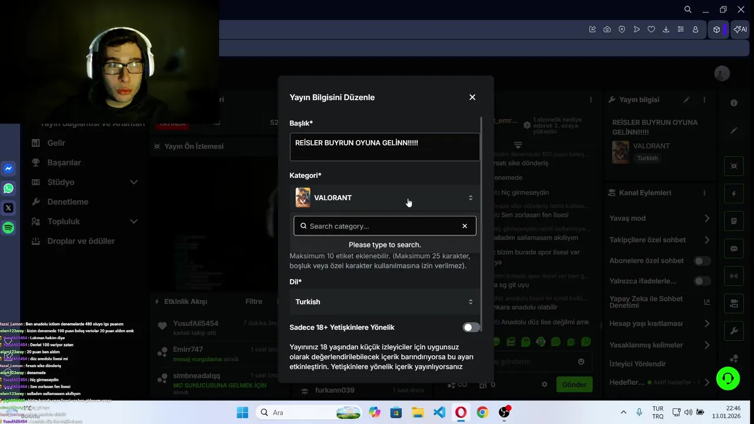
Task: Click Emirr747 in the activity feed
Action: [x=188, y=349]
